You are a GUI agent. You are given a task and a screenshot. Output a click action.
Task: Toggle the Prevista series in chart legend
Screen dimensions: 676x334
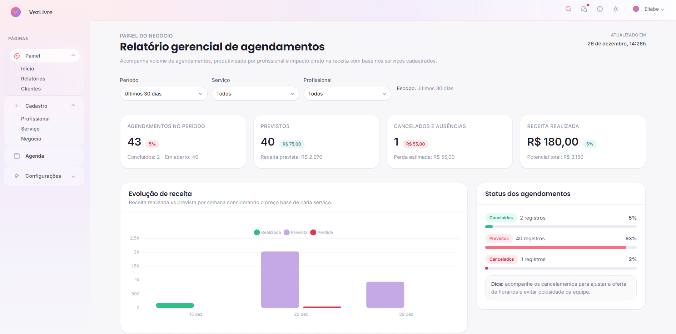point(295,232)
